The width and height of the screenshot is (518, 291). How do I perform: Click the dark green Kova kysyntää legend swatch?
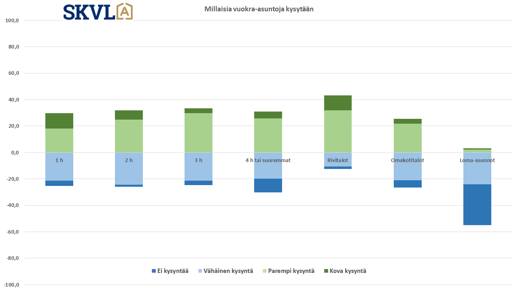pyautogui.click(x=326, y=271)
